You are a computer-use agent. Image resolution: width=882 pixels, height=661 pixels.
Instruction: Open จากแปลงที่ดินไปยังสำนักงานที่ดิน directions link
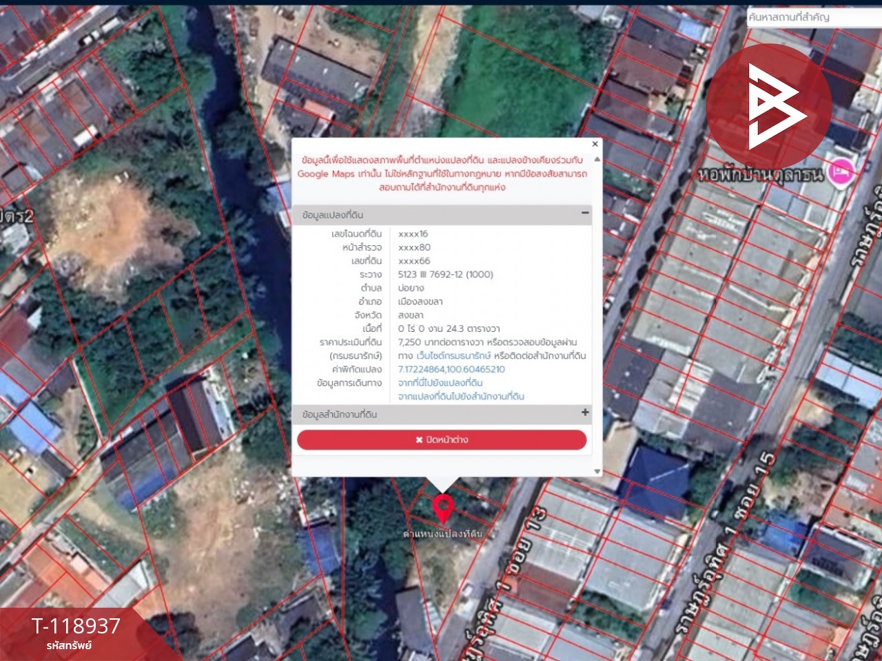pyautogui.click(x=461, y=397)
